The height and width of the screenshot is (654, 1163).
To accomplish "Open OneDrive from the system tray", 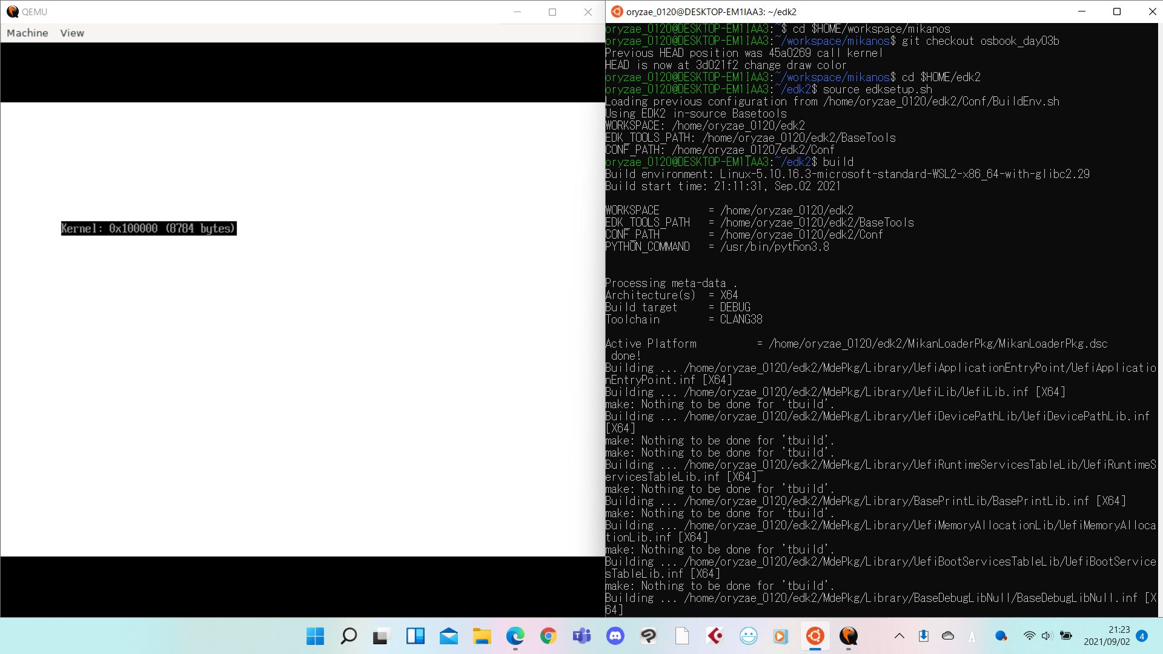I will (947, 636).
